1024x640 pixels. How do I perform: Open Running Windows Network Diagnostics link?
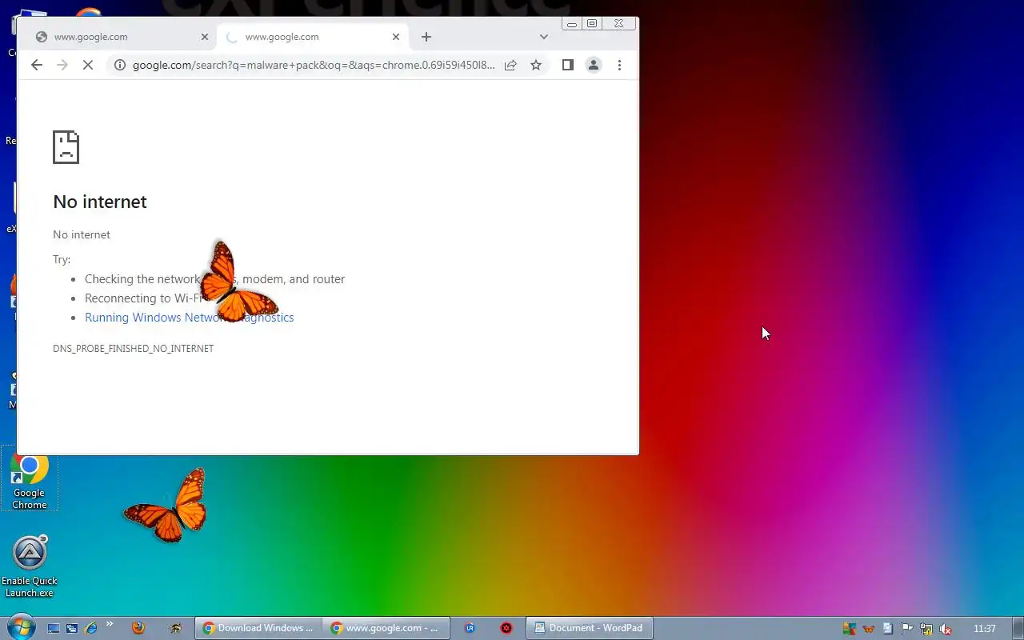click(x=190, y=318)
